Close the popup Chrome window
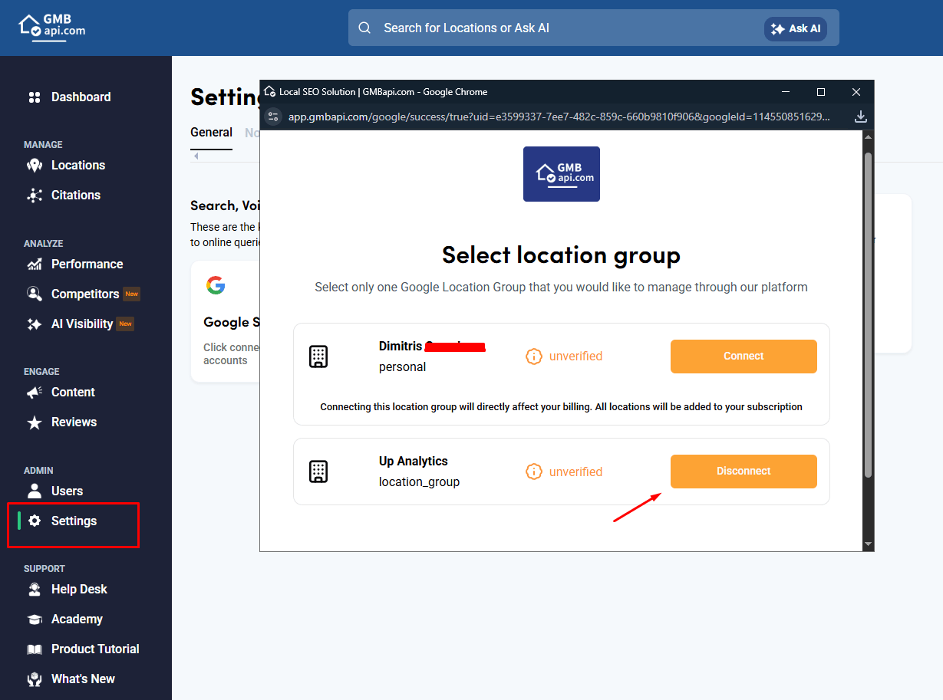The height and width of the screenshot is (700, 943). [856, 92]
